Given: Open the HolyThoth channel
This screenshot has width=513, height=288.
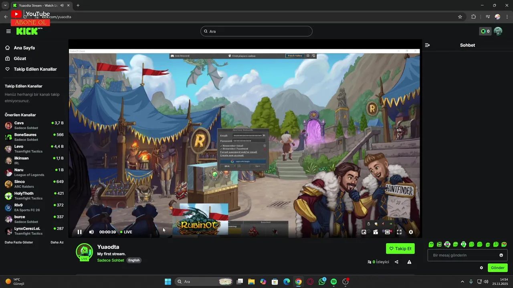Looking at the screenshot, I should click(34, 196).
